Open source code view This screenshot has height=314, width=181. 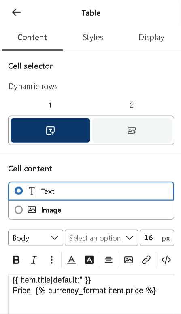(166, 260)
